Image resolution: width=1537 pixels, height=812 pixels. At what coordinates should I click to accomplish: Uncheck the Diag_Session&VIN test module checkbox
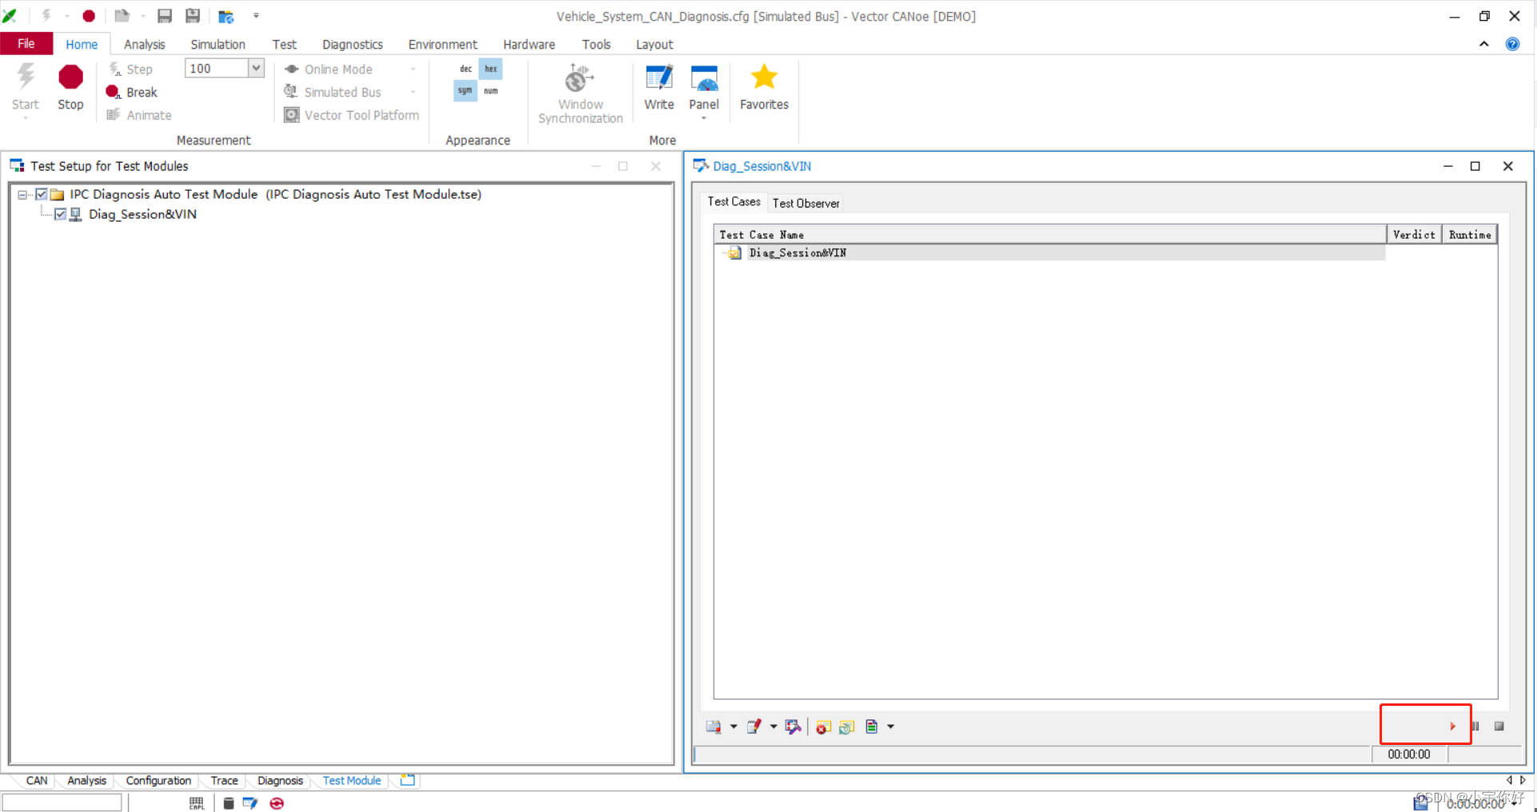pyautogui.click(x=60, y=214)
